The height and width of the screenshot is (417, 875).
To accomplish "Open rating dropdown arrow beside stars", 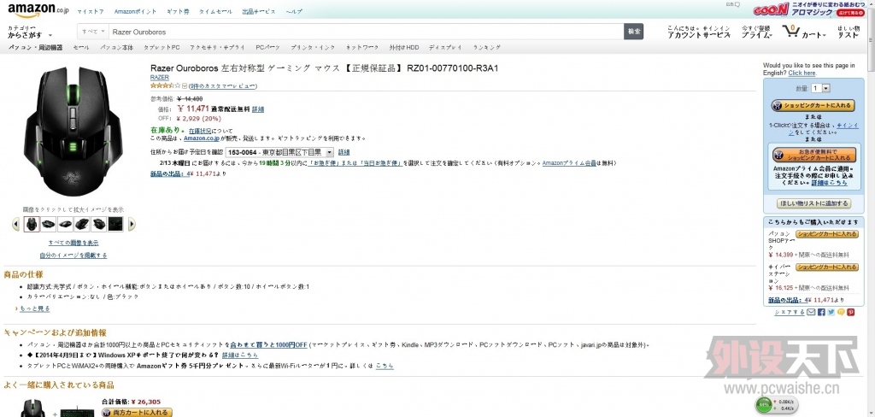I will (x=185, y=86).
